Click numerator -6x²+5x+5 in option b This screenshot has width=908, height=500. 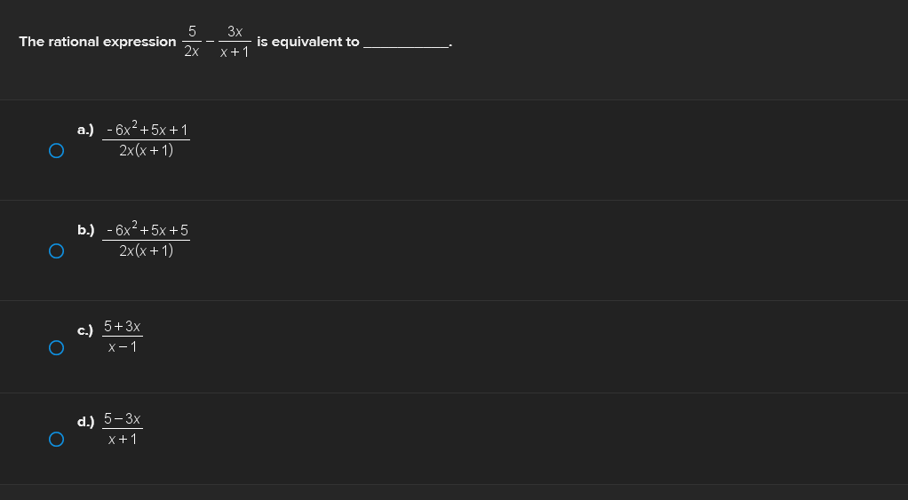(147, 229)
